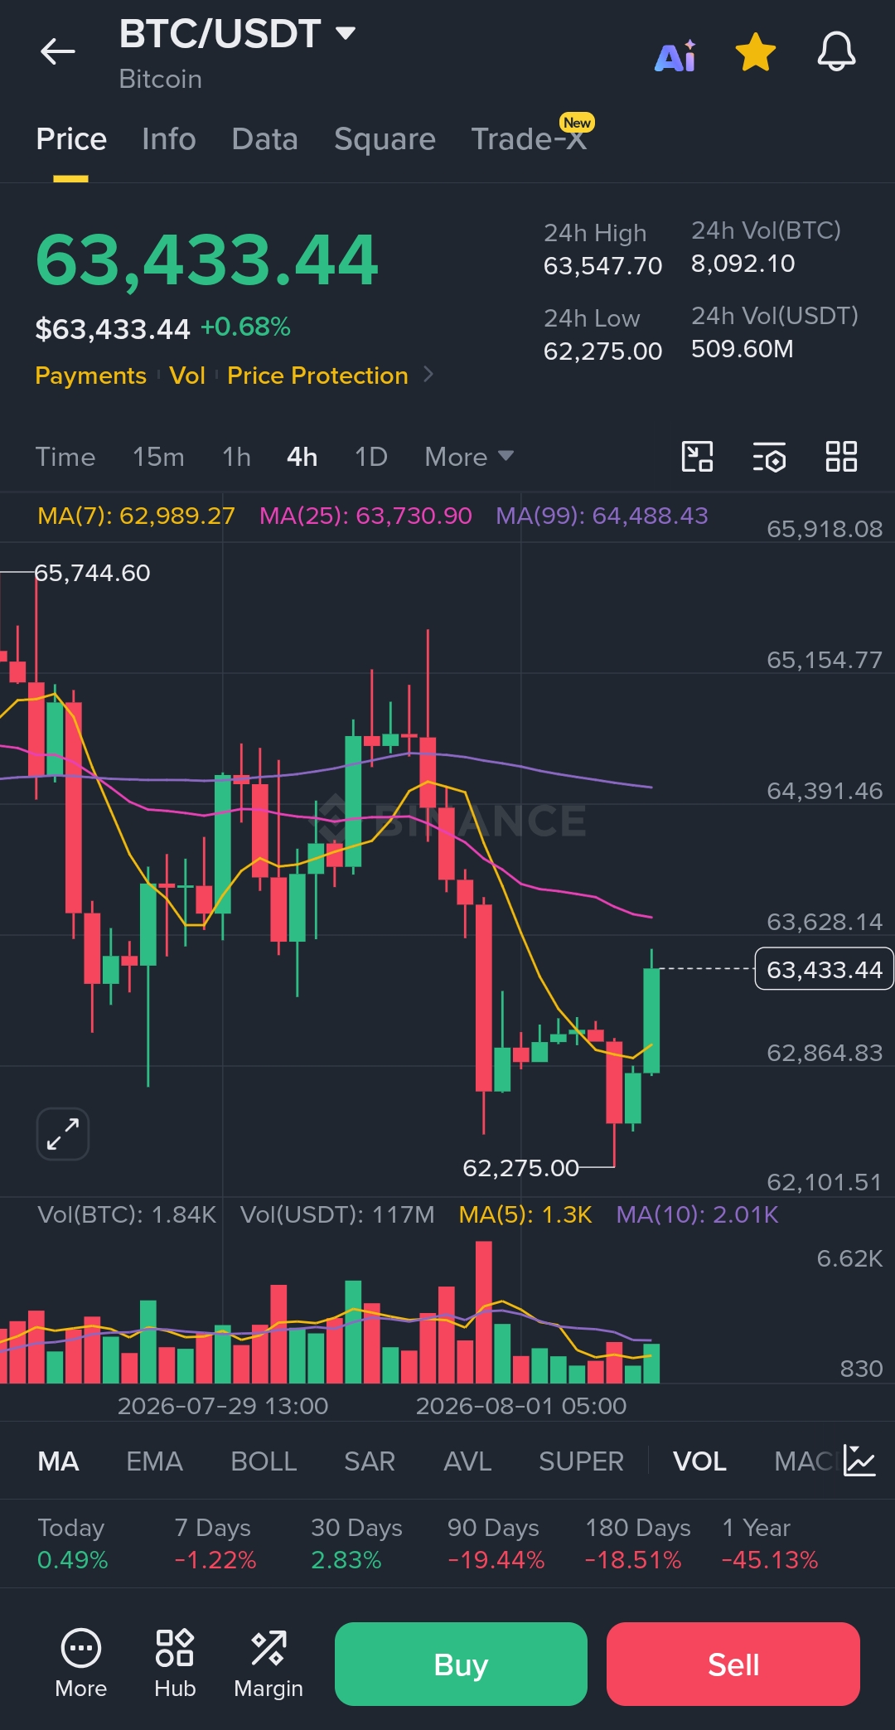Image resolution: width=895 pixels, height=1730 pixels.
Task: Open the AI assistant icon
Action: [675, 56]
